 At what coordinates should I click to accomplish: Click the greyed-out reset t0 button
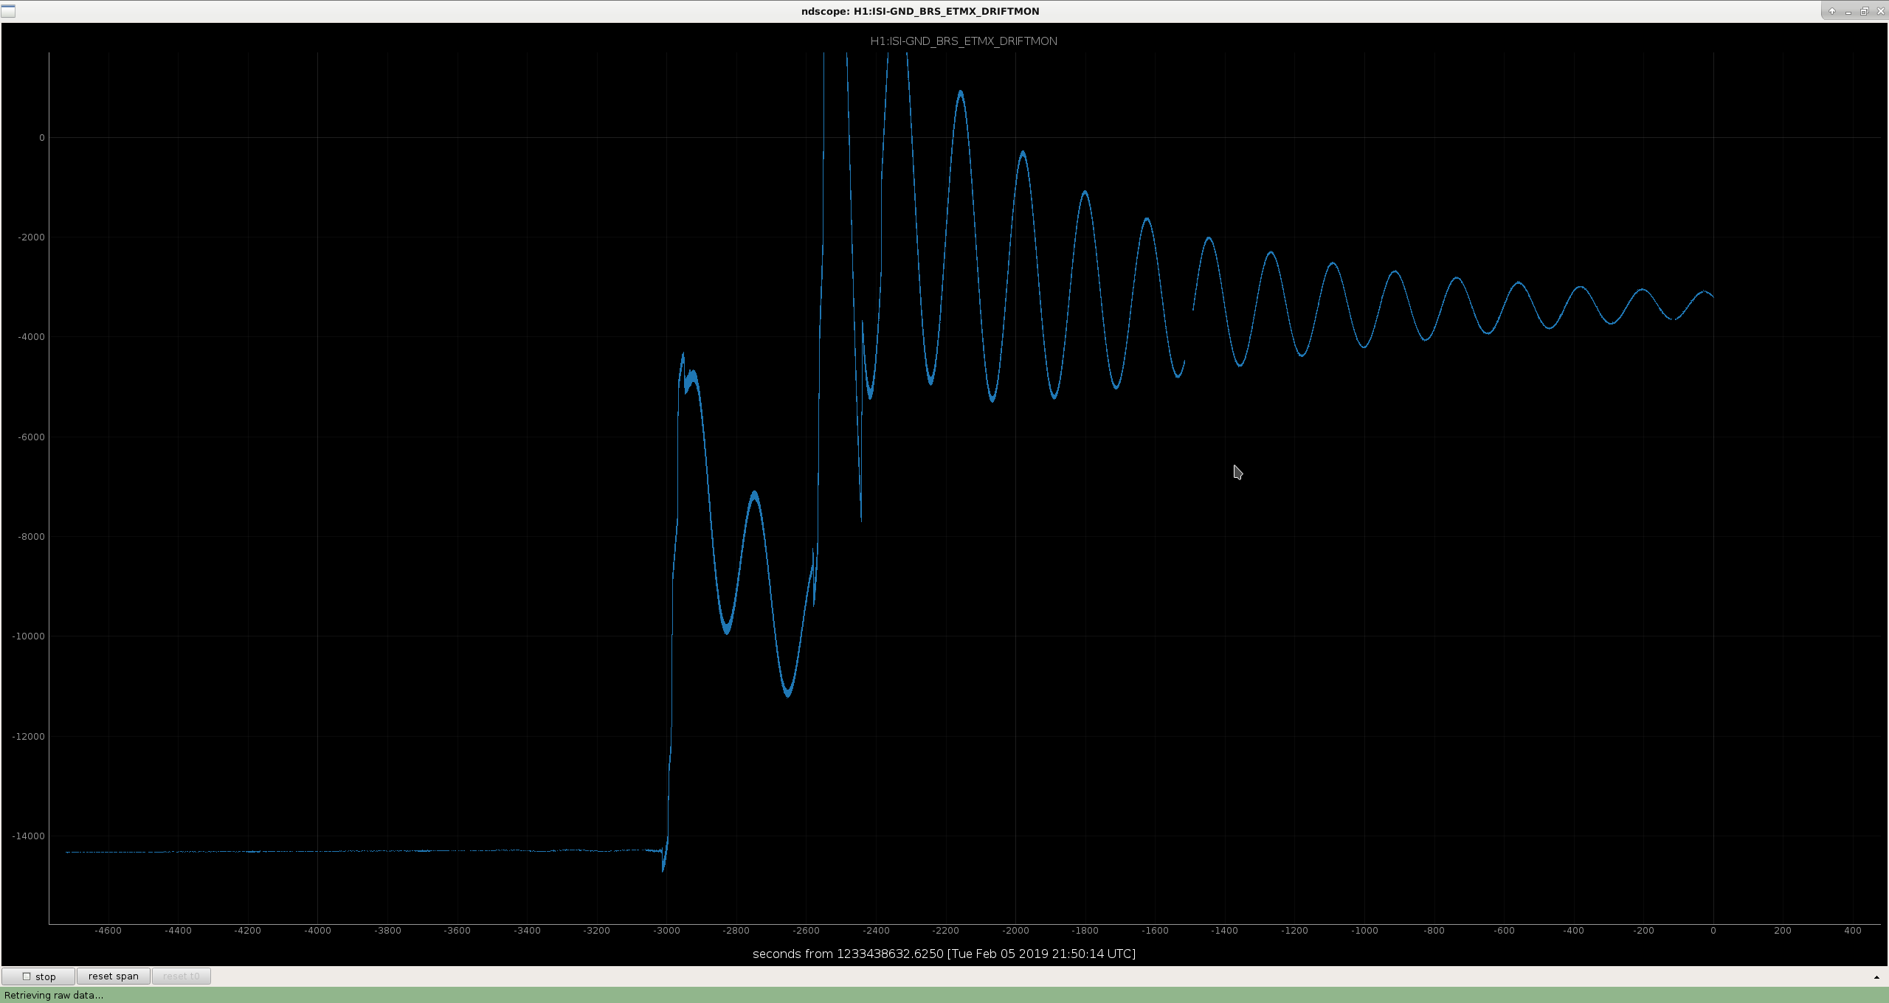pos(181,976)
